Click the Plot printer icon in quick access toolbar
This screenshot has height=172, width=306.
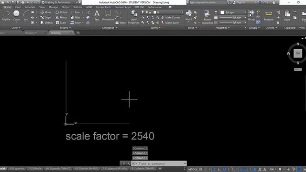pos(23,2)
